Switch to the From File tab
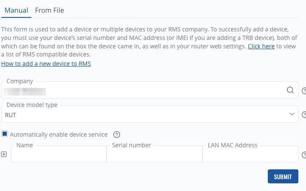The image size is (306, 191). (x=49, y=10)
